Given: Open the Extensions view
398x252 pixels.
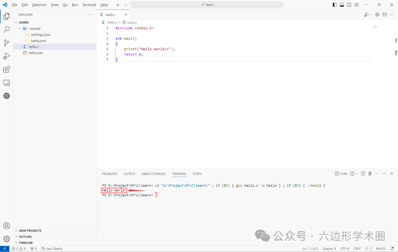Looking at the screenshot, I should pyautogui.click(x=6, y=69).
